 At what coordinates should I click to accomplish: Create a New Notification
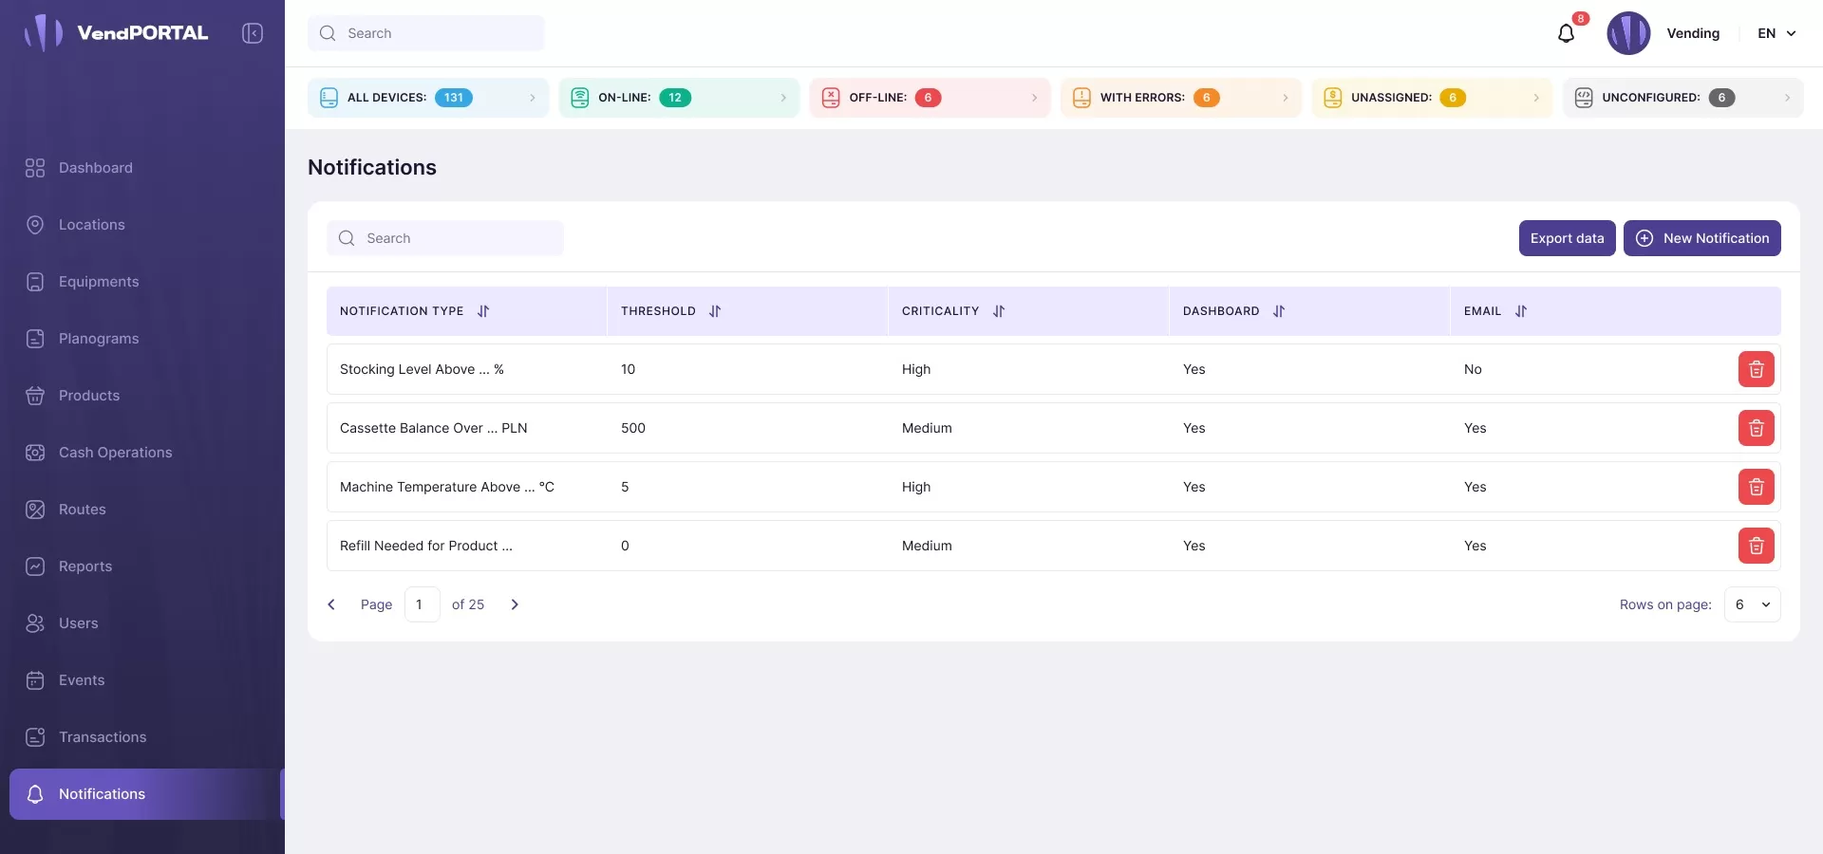pos(1701,238)
